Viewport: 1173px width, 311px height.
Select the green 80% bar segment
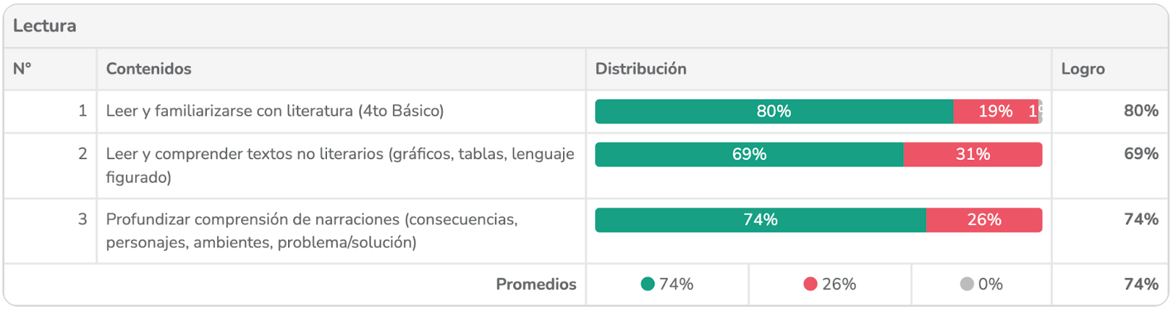click(773, 111)
